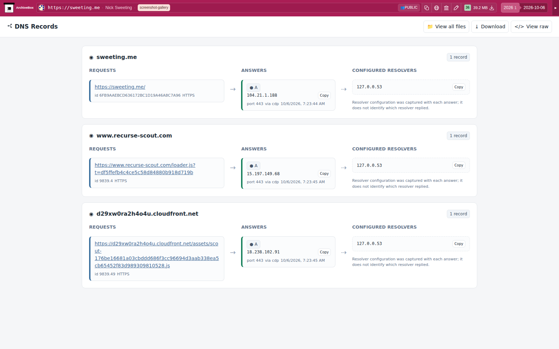Click the copy snapshot icon in the header
The width and height of the screenshot is (559, 349).
[427, 8]
